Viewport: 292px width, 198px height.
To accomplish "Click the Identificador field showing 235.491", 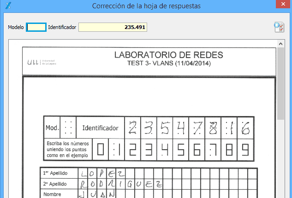I will (x=113, y=27).
